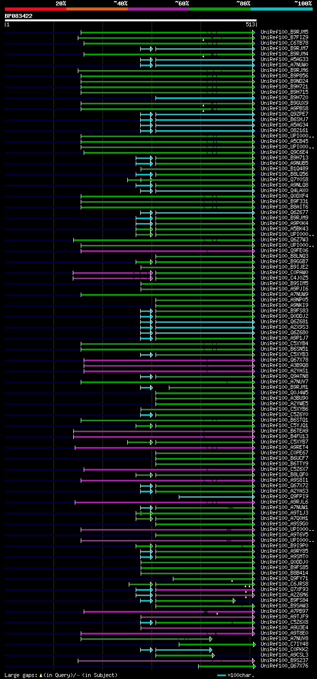Viewport: 317px width, 679px height.
Task: Click the UniRef100_B8B414 label
Action: pyautogui.click(x=285, y=573)
